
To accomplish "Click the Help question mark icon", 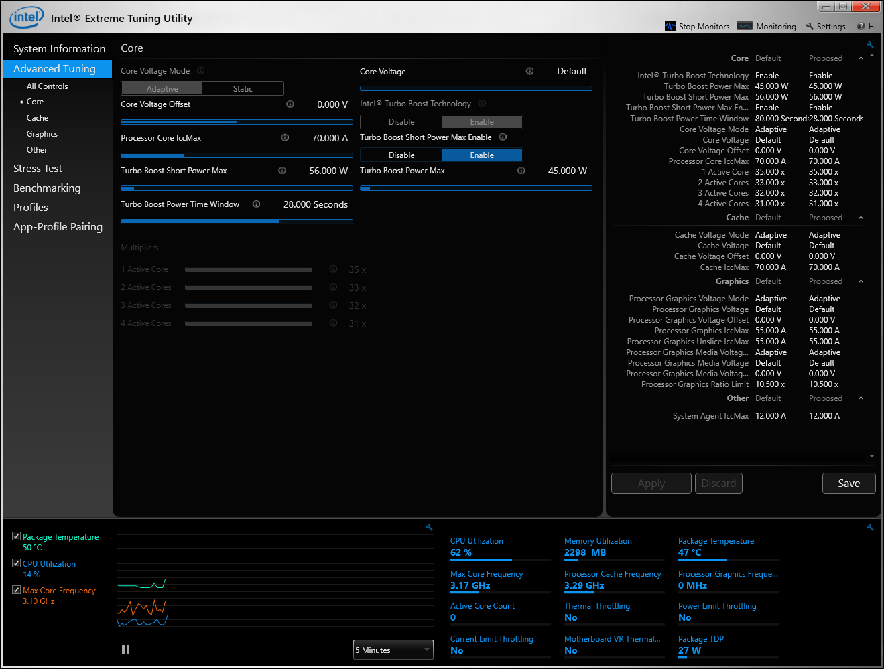I will [x=861, y=26].
